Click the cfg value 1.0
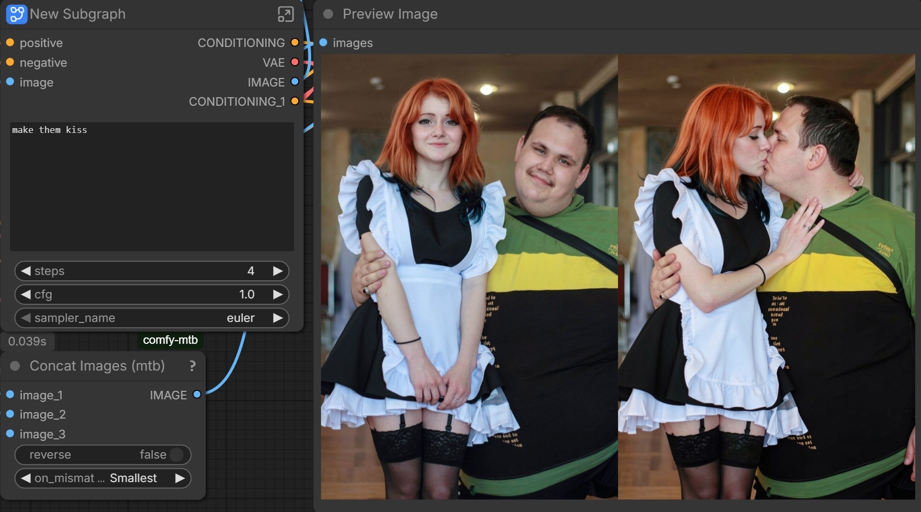 [247, 294]
